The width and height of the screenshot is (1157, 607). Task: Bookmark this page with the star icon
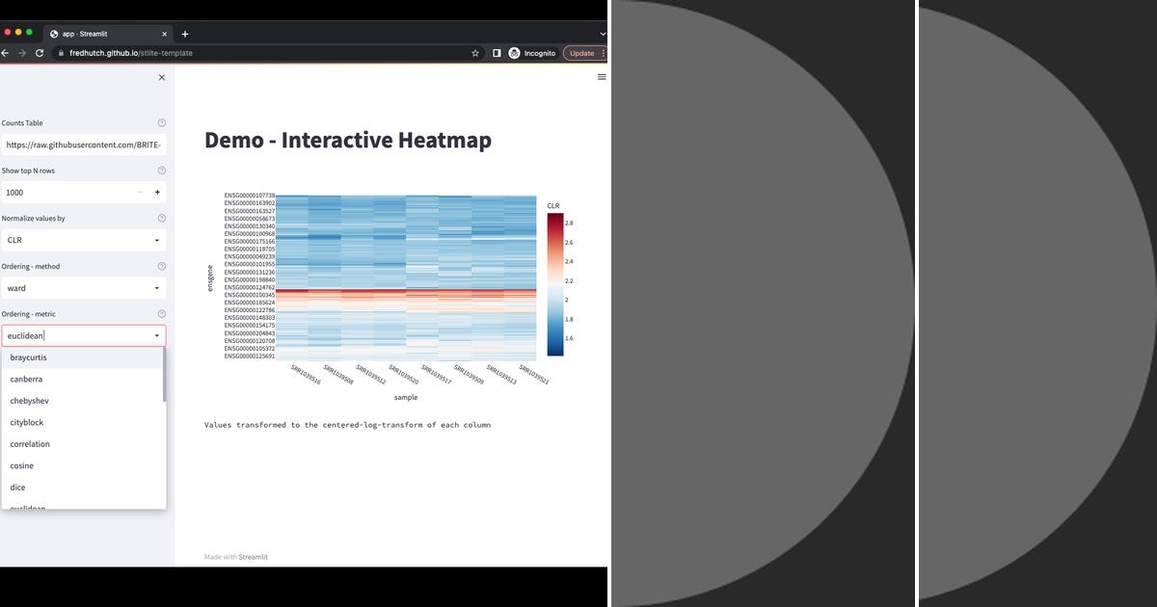click(475, 53)
